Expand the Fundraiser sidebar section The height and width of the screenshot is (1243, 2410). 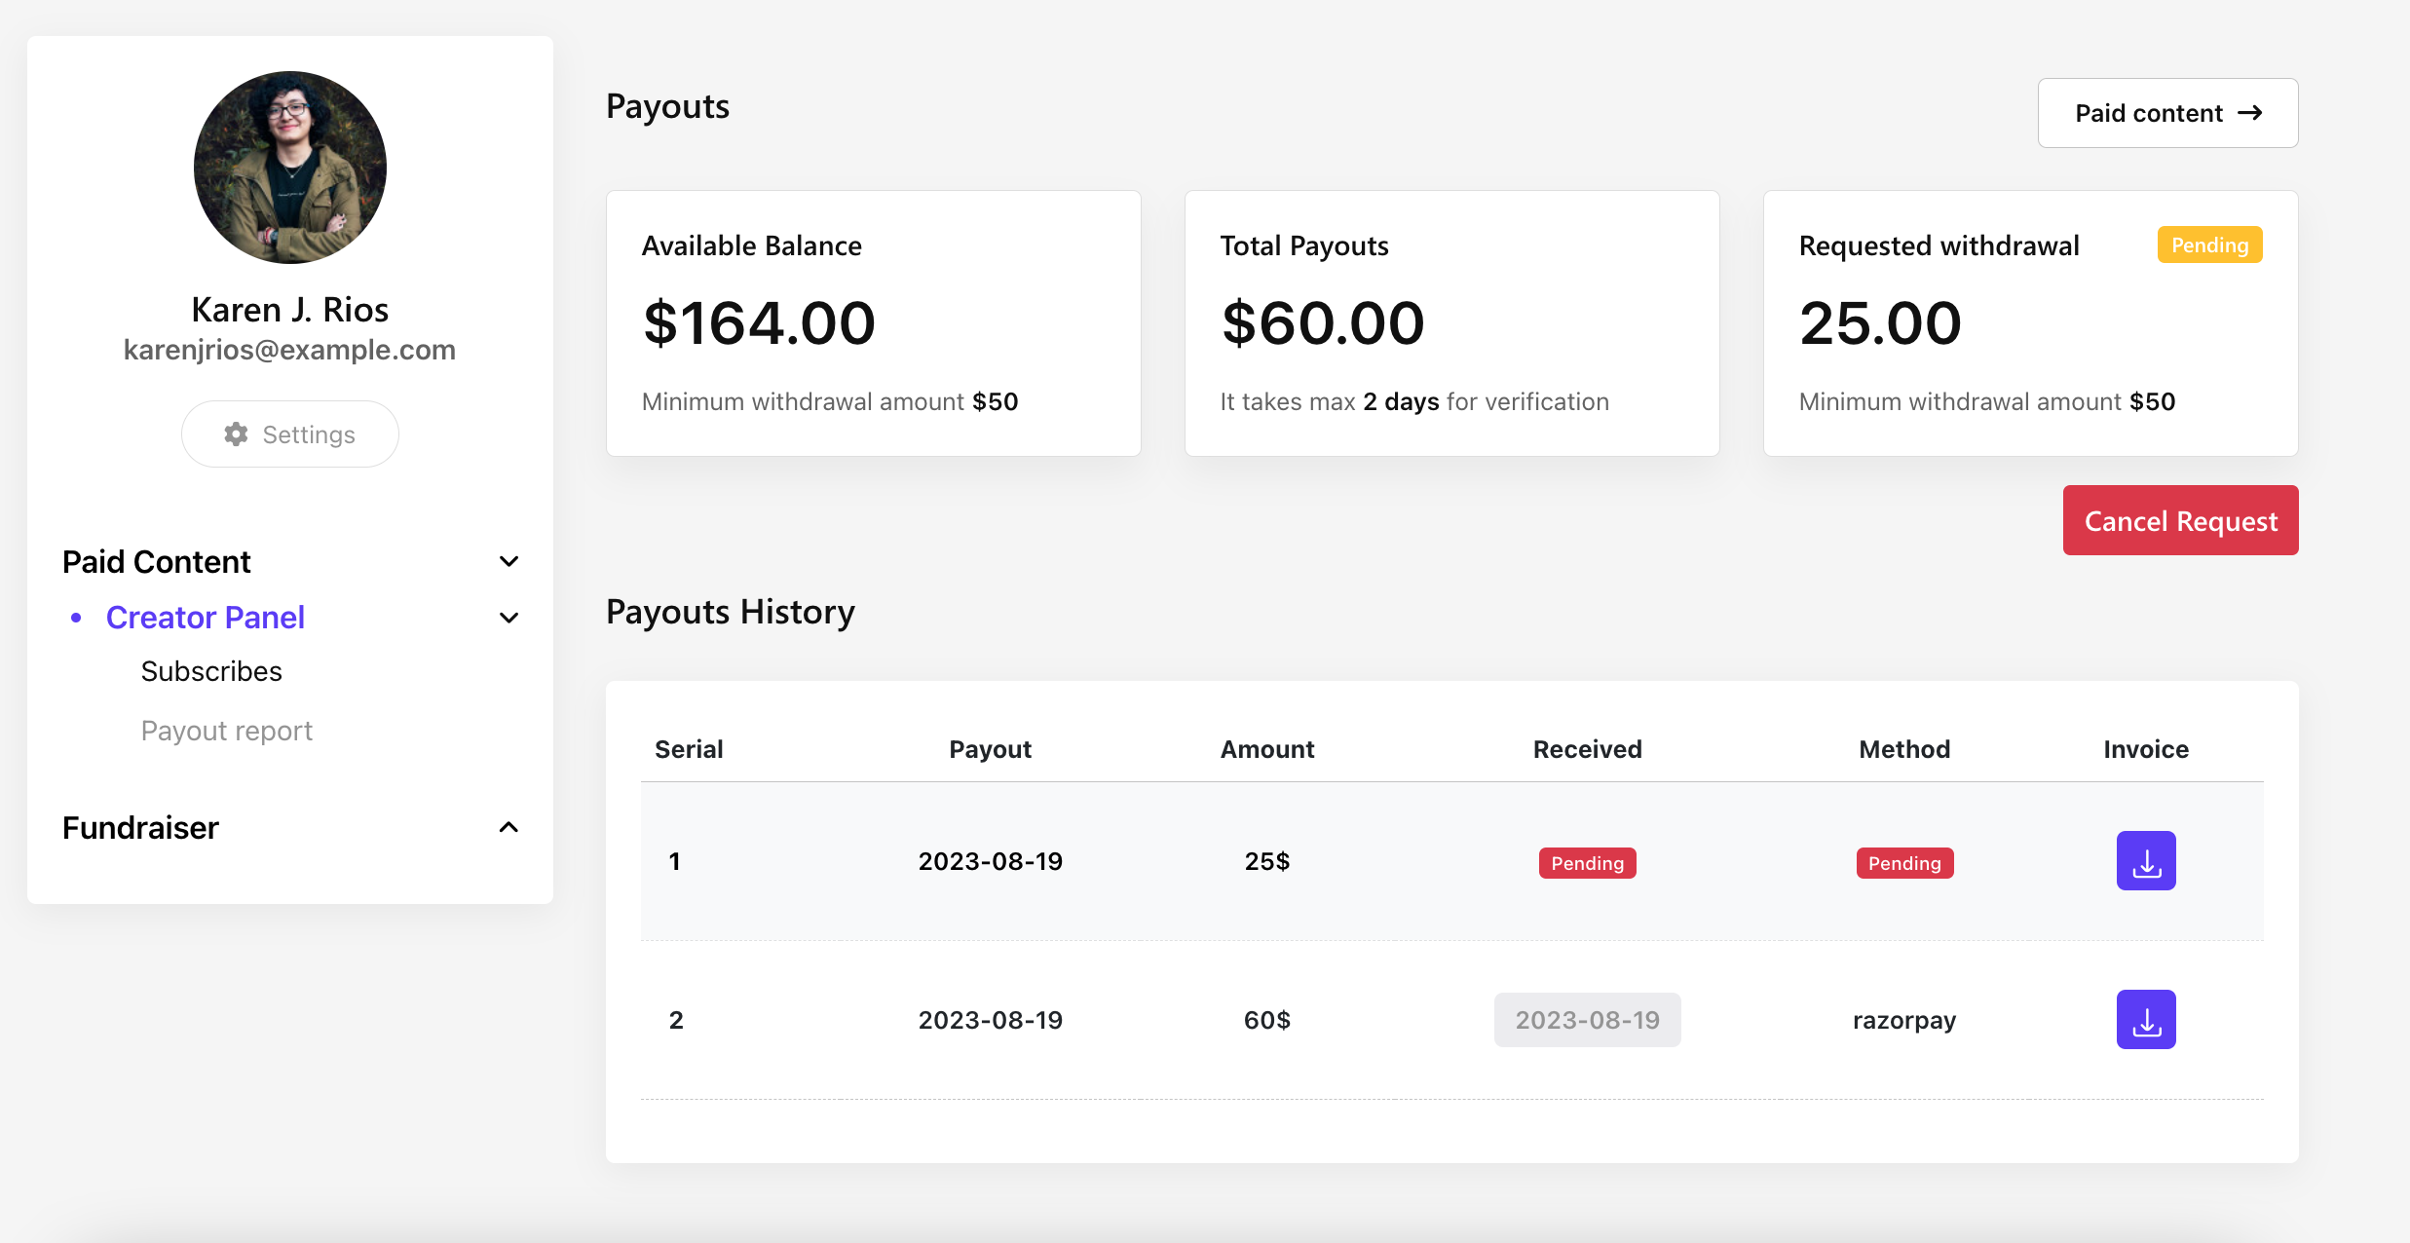(x=508, y=828)
